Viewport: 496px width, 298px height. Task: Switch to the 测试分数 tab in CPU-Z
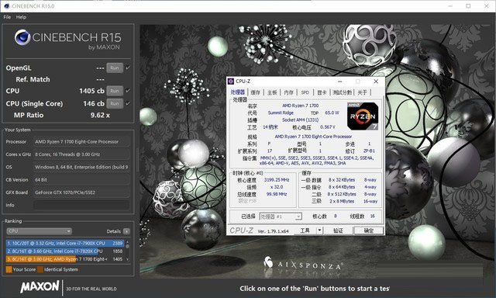[343, 92]
